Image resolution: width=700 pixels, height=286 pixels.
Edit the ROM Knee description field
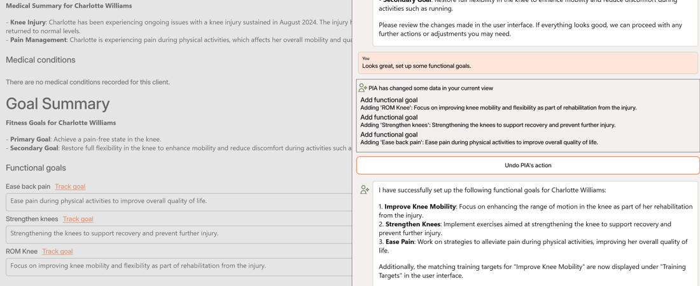click(x=179, y=267)
